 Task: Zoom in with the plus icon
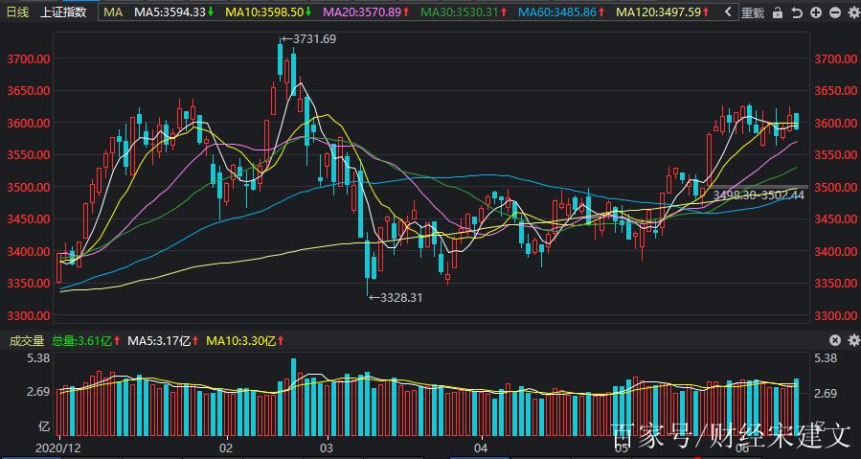pos(815,12)
